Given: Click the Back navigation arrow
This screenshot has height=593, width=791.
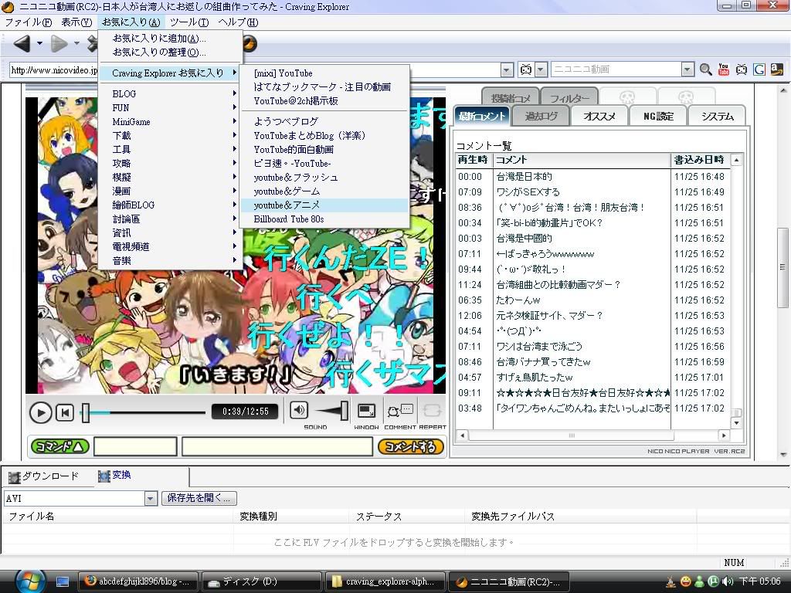Looking at the screenshot, I should (x=22, y=44).
